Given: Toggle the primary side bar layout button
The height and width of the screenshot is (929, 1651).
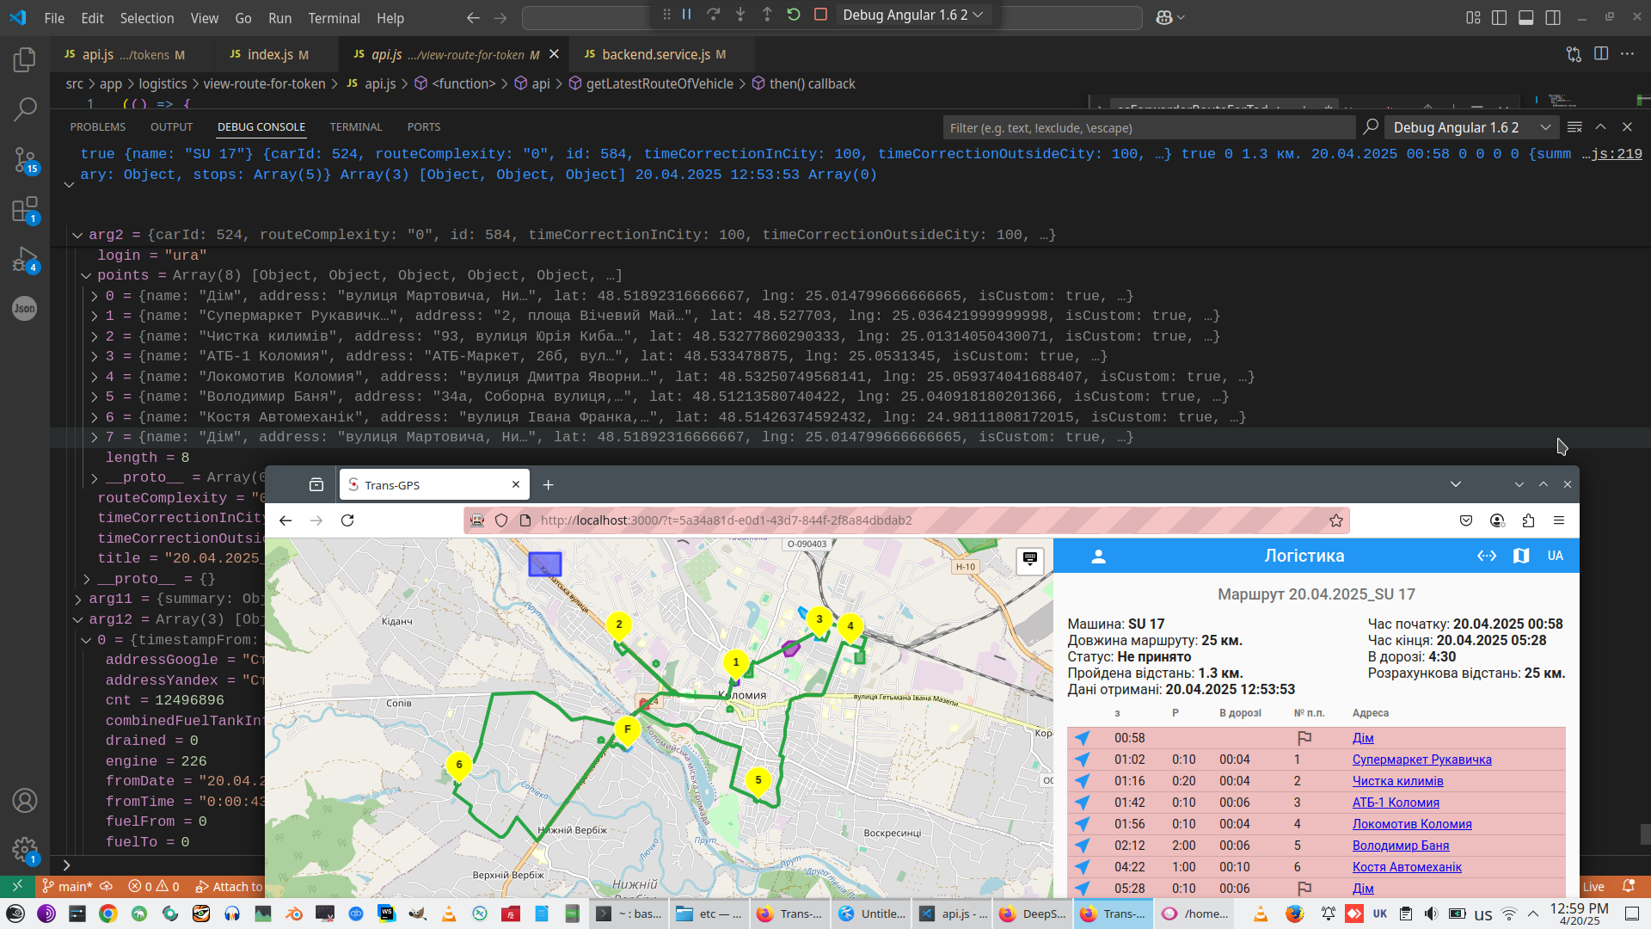Looking at the screenshot, I should click(1499, 17).
